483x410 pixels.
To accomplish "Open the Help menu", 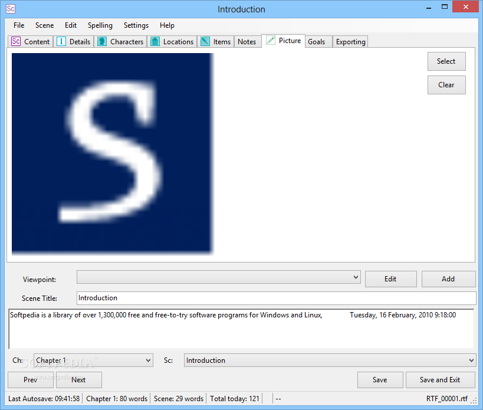I will [x=167, y=25].
